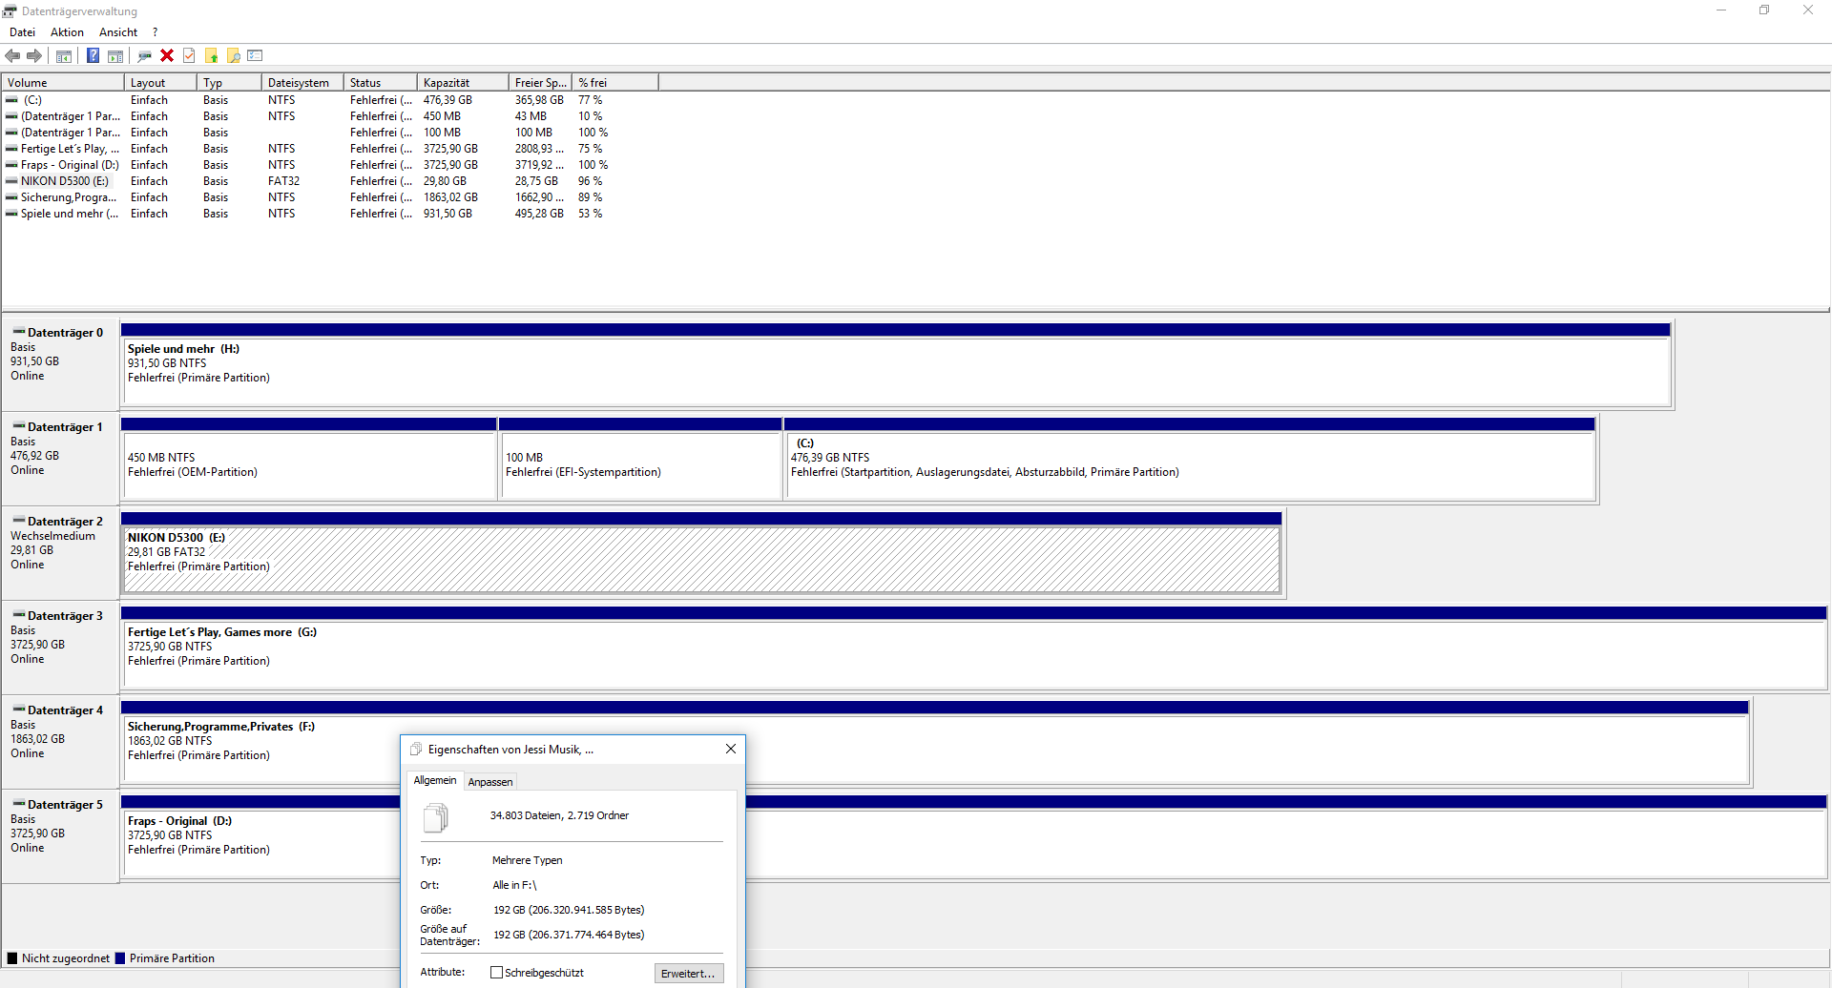Sort by the Typ column header
The image size is (1832, 988).
229,83
